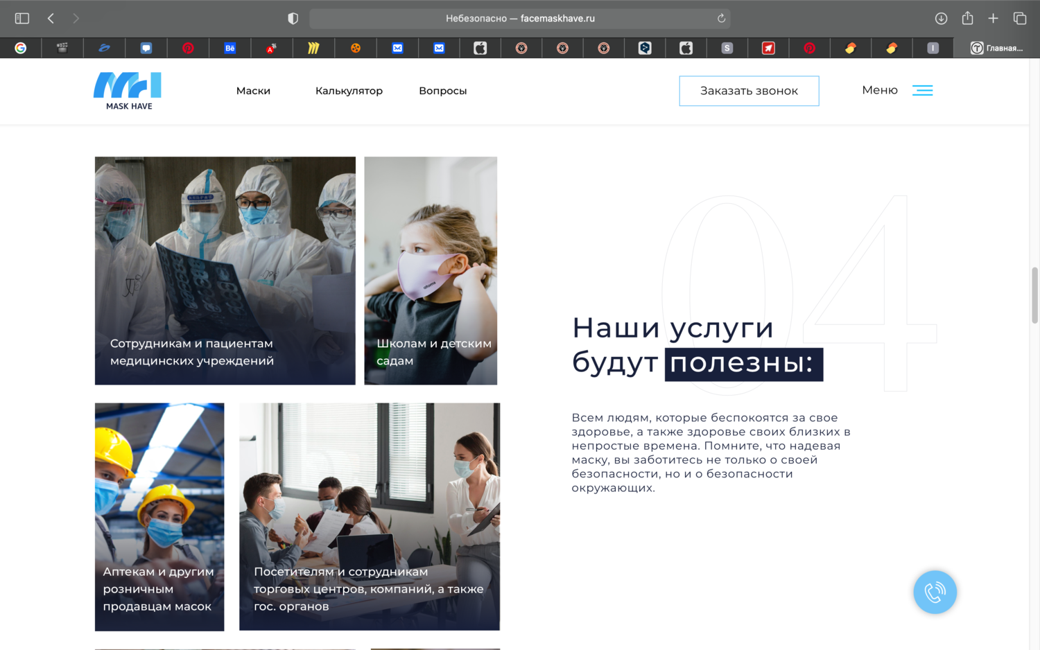Open the 'Посетителям и сотрудникам торговых центров' card
The width and height of the screenshot is (1040, 650).
pyautogui.click(x=370, y=517)
